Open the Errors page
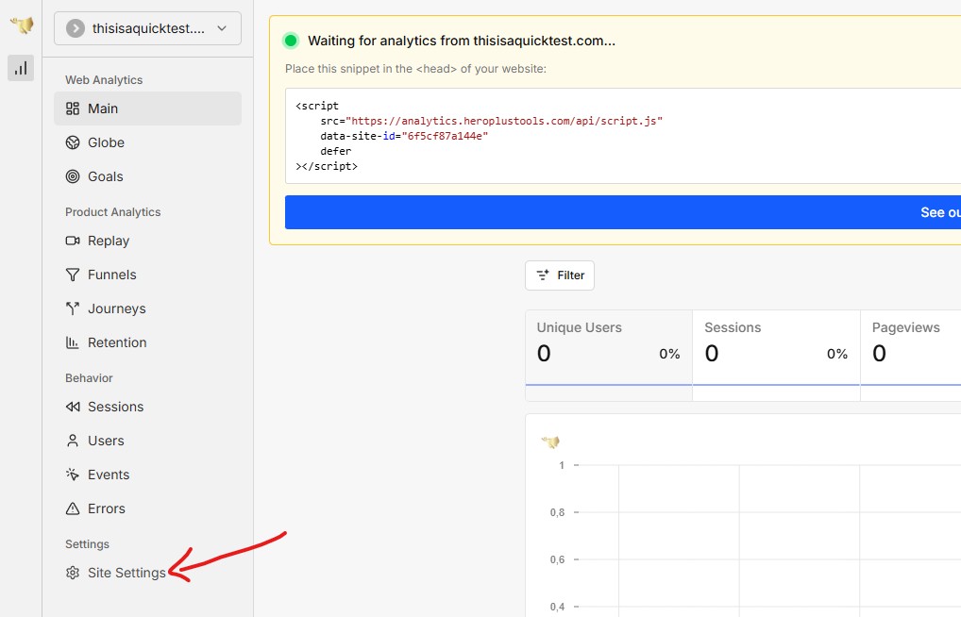 106,509
